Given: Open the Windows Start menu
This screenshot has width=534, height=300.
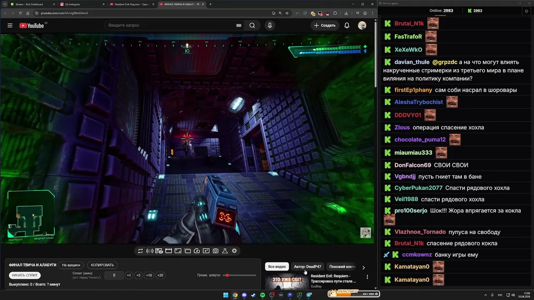Looking at the screenshot, I should (x=226, y=295).
